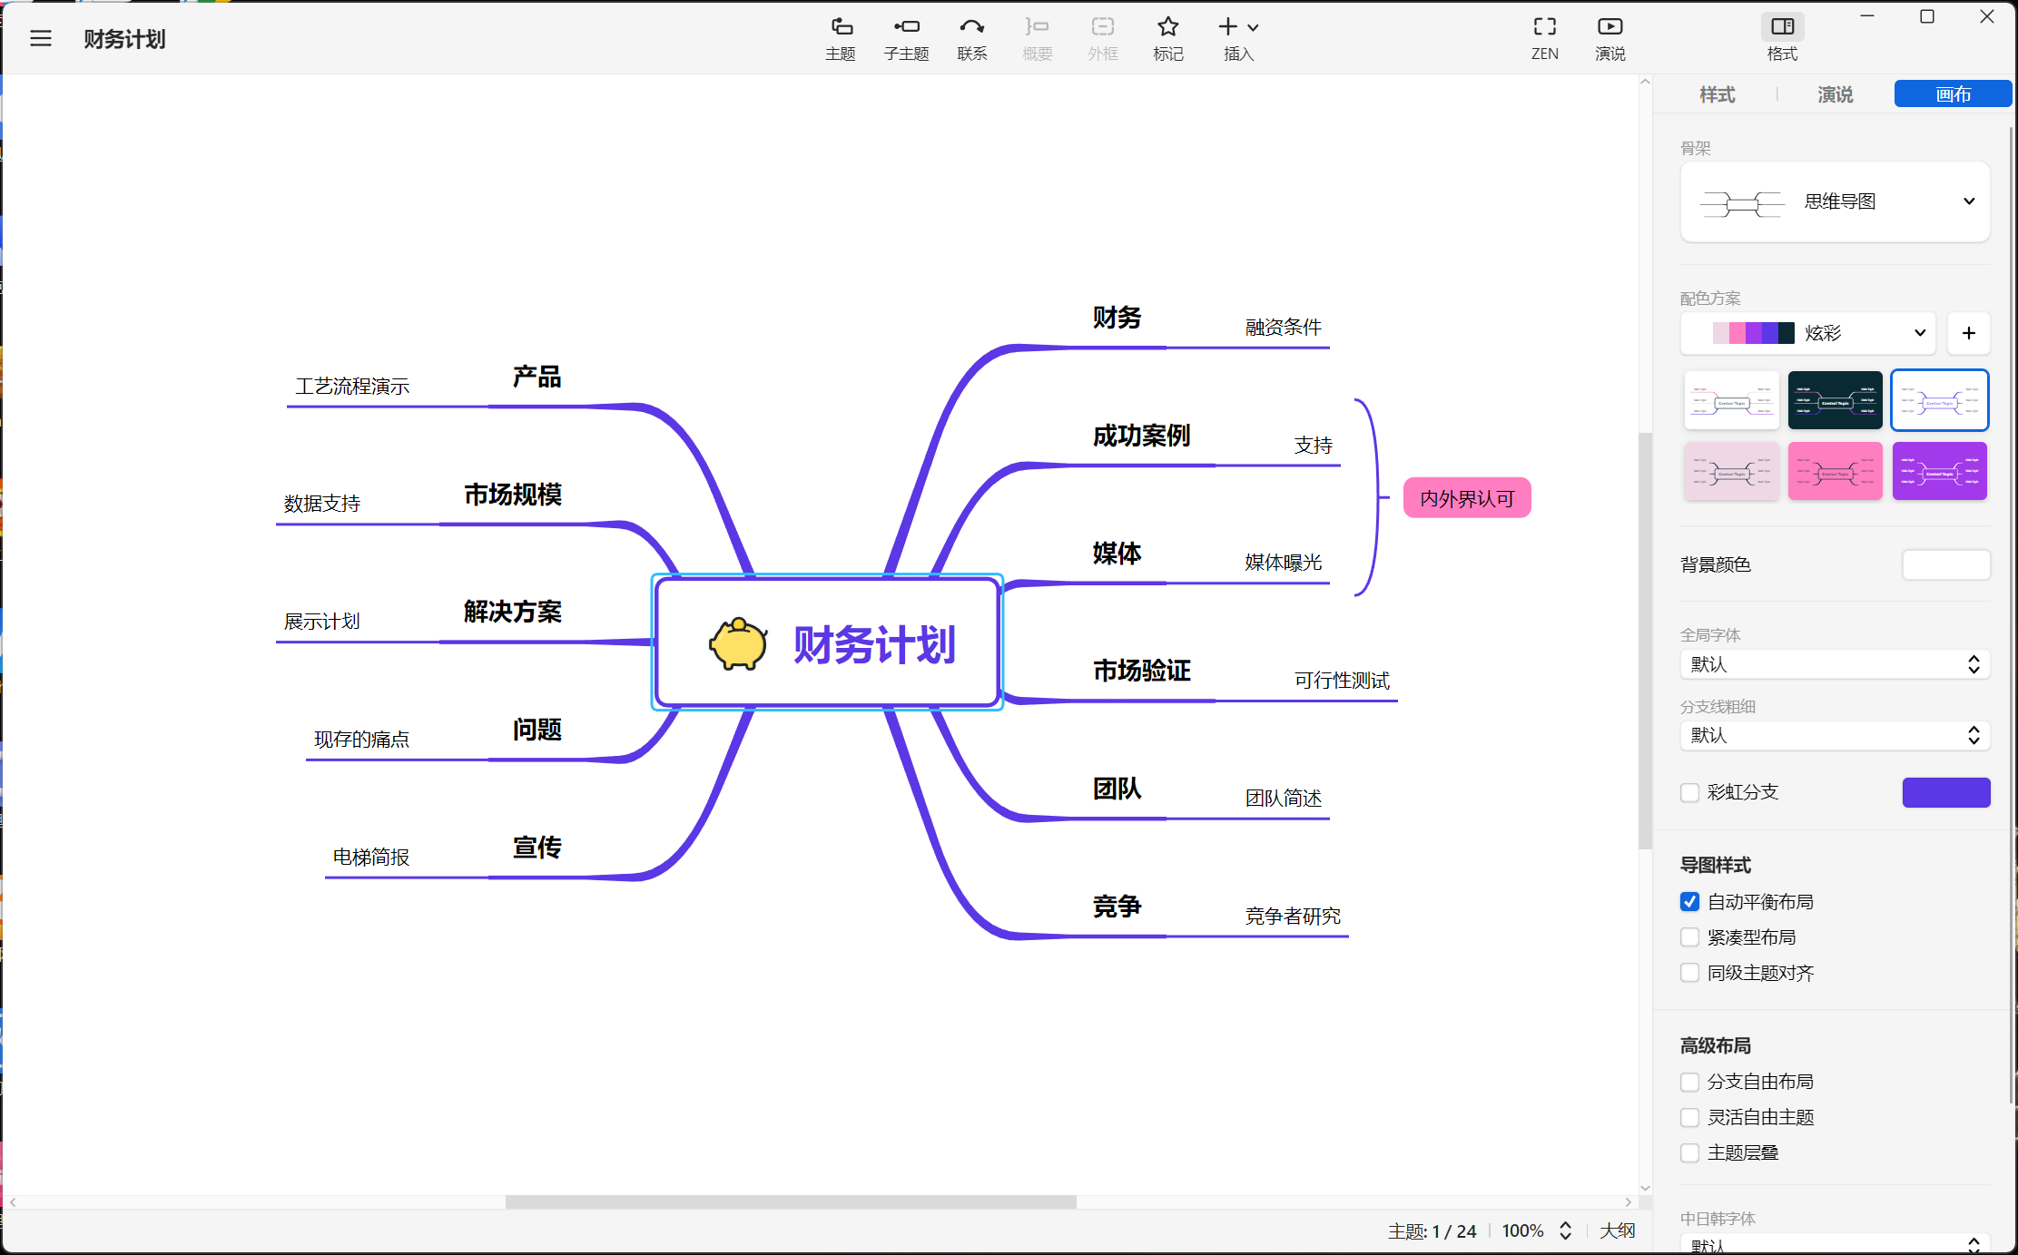Viewport: 2018px width, 1255px height.
Task: Select the 竞争 topic
Action: (x=1117, y=907)
